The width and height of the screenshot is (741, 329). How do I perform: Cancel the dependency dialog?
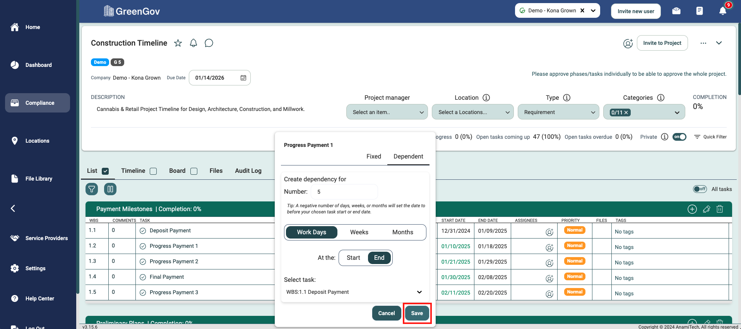tap(387, 313)
